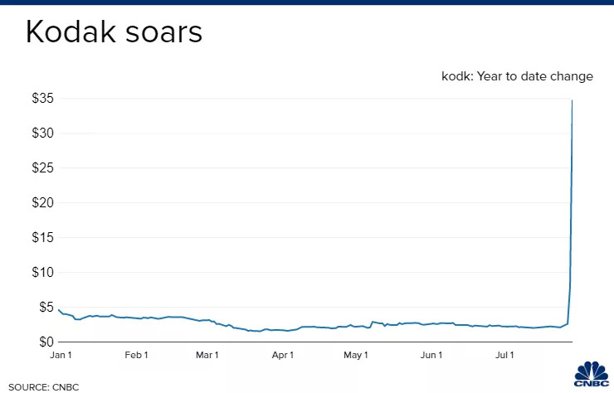Click the $0 y-axis label
This screenshot has width=614, height=393.
[46, 342]
